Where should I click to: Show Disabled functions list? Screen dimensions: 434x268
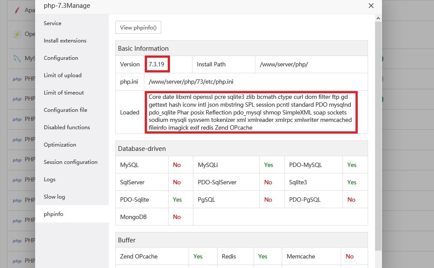point(67,127)
